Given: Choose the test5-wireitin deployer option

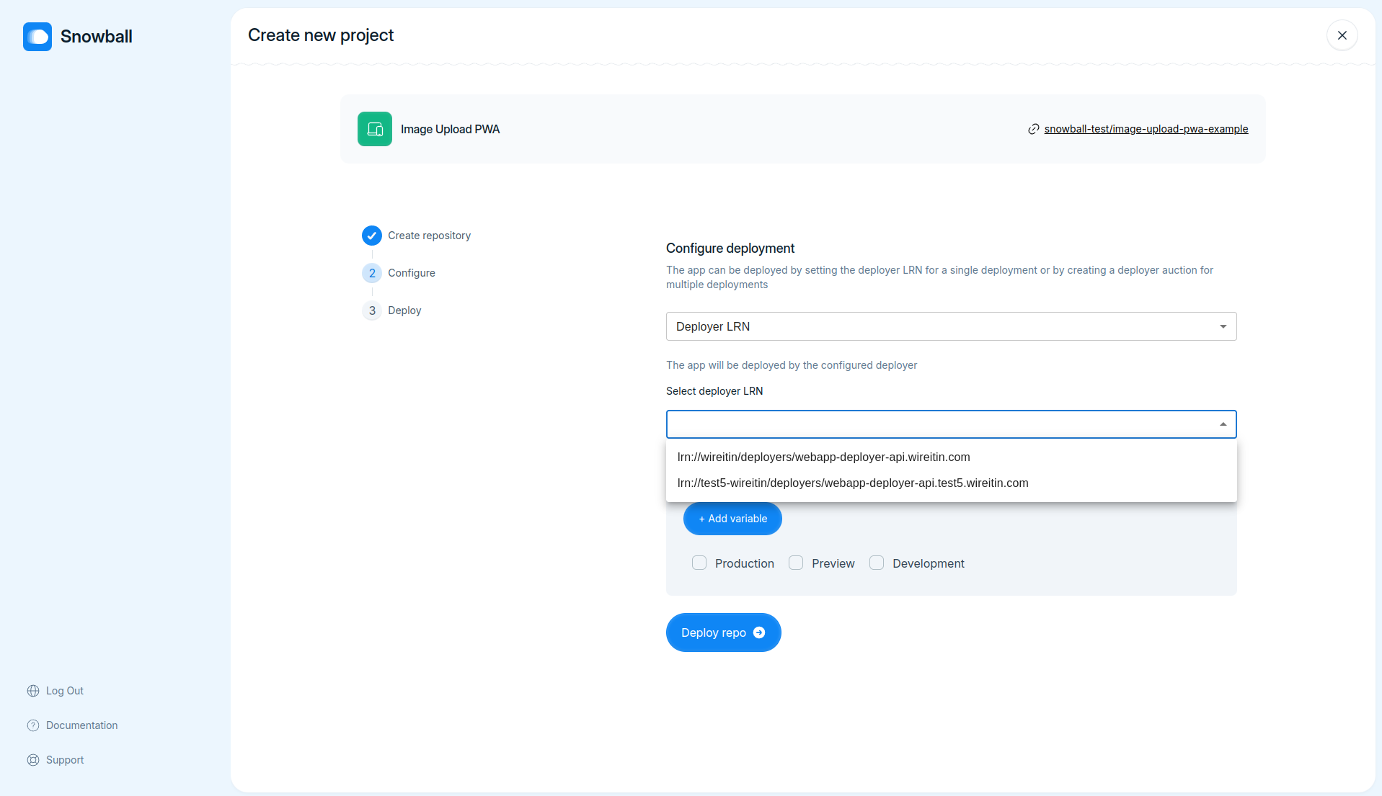Looking at the screenshot, I should (x=852, y=483).
